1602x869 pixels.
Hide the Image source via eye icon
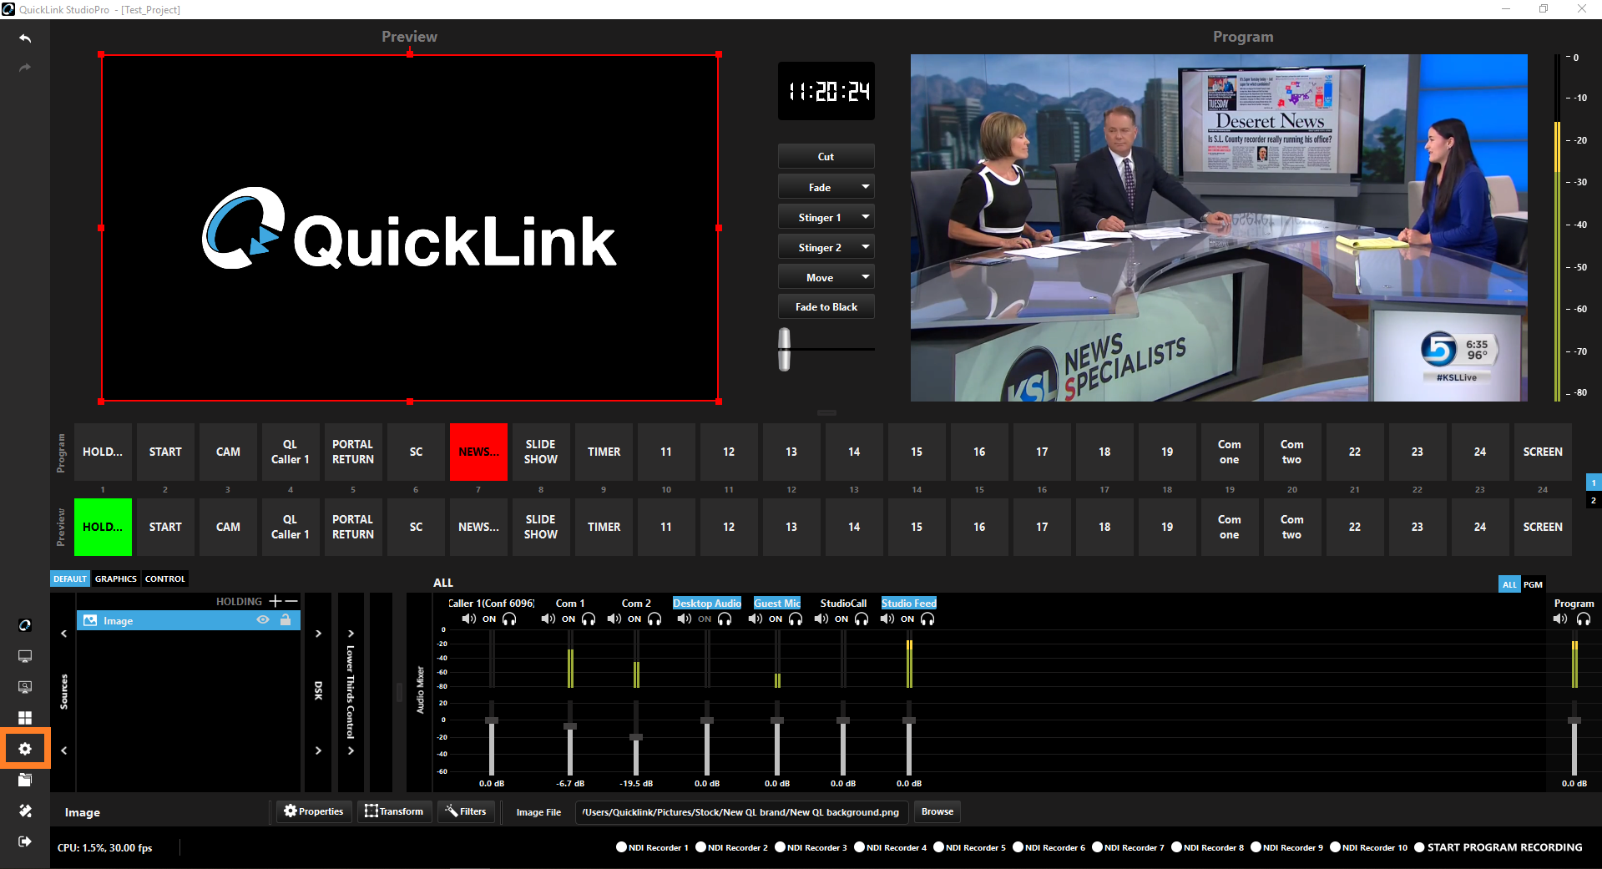click(x=263, y=619)
